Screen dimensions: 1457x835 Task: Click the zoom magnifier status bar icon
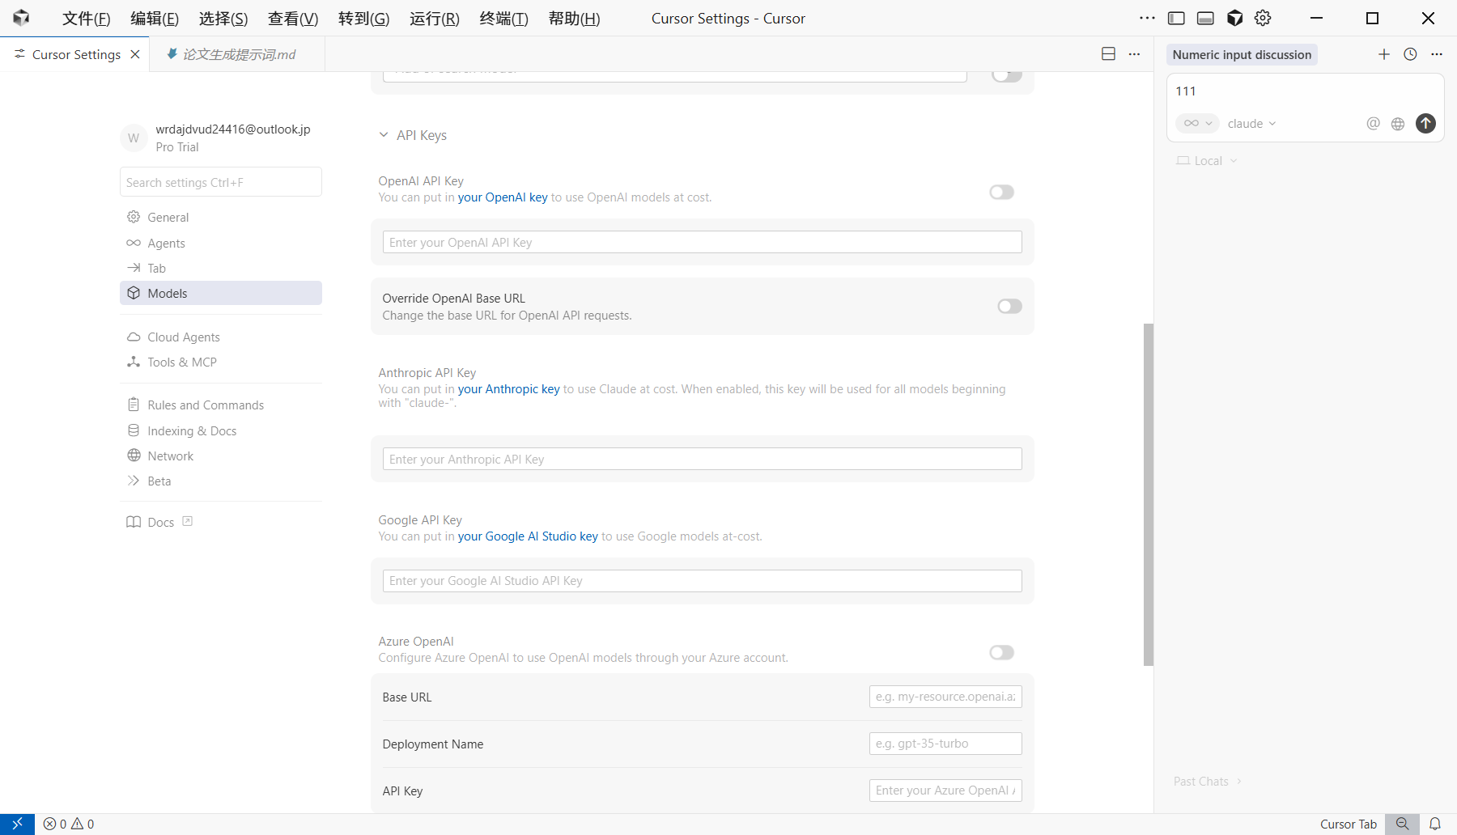(x=1402, y=824)
